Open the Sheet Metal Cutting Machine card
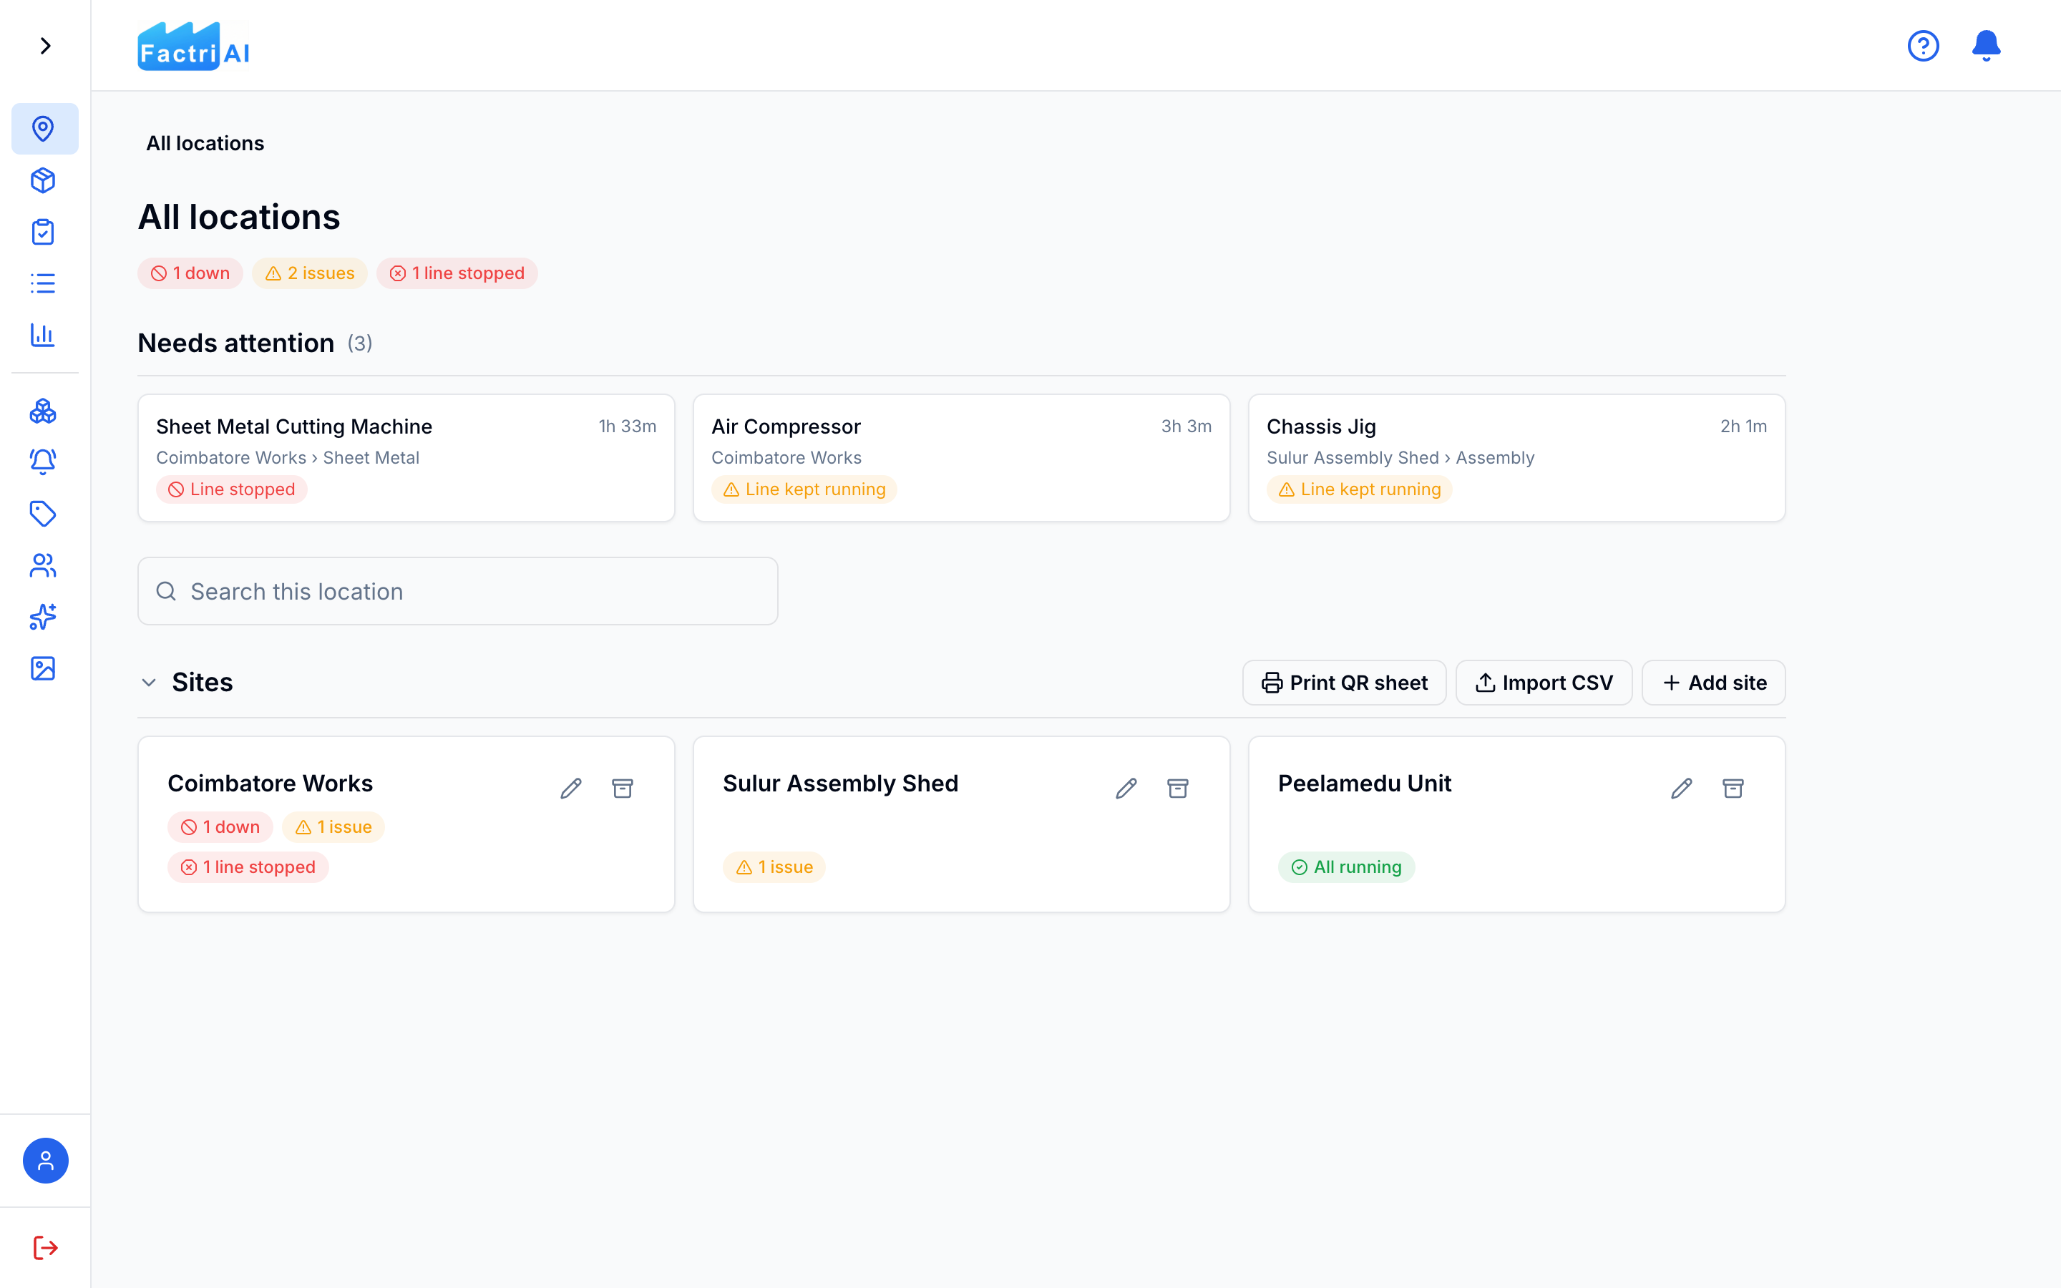 (406, 457)
